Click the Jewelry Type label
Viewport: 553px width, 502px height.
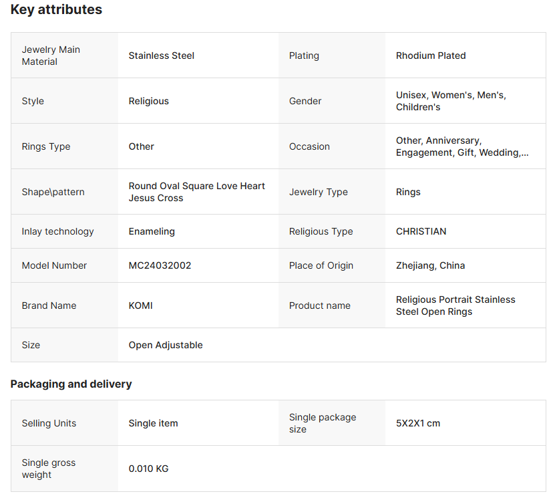pos(319,192)
